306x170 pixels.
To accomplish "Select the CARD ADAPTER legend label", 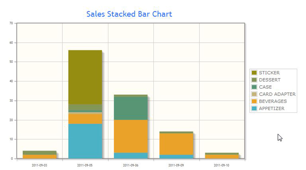I will tap(277, 94).
